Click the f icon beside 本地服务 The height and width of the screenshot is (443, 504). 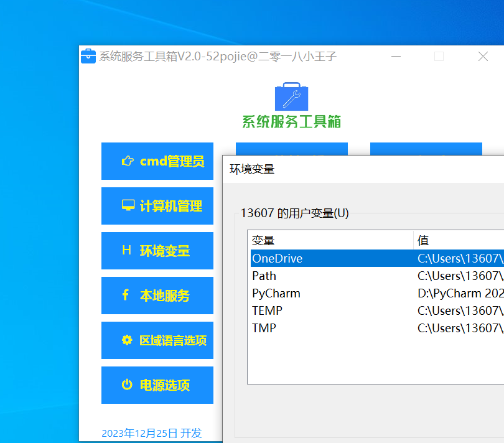tap(125, 296)
